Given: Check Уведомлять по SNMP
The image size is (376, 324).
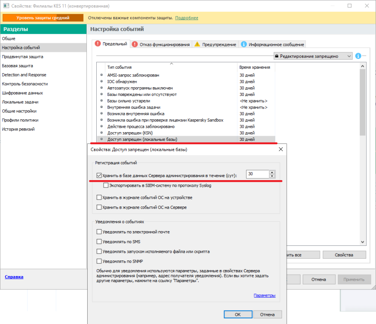Looking at the screenshot, I should (99, 261).
